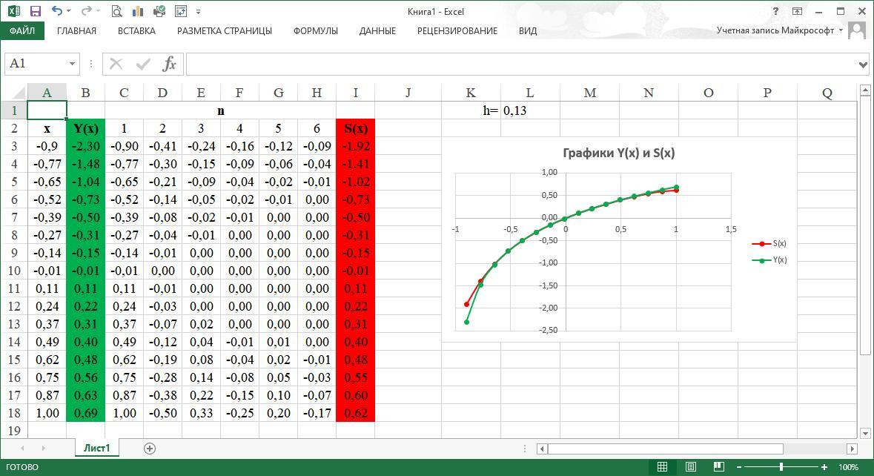874x476 pixels.
Task: Select column header I
Action: pos(355,93)
